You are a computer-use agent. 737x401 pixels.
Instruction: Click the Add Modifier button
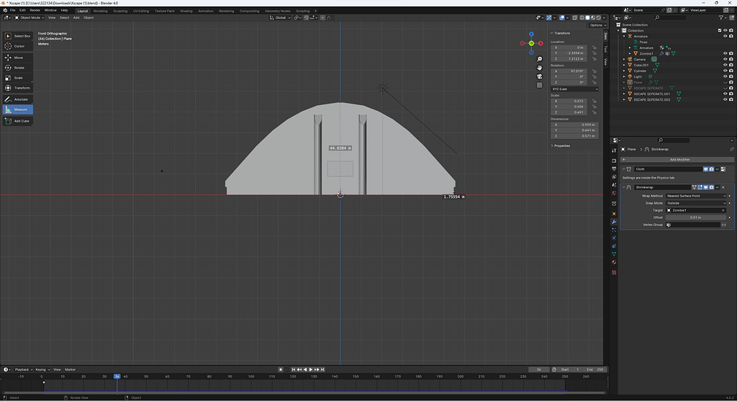(x=679, y=158)
